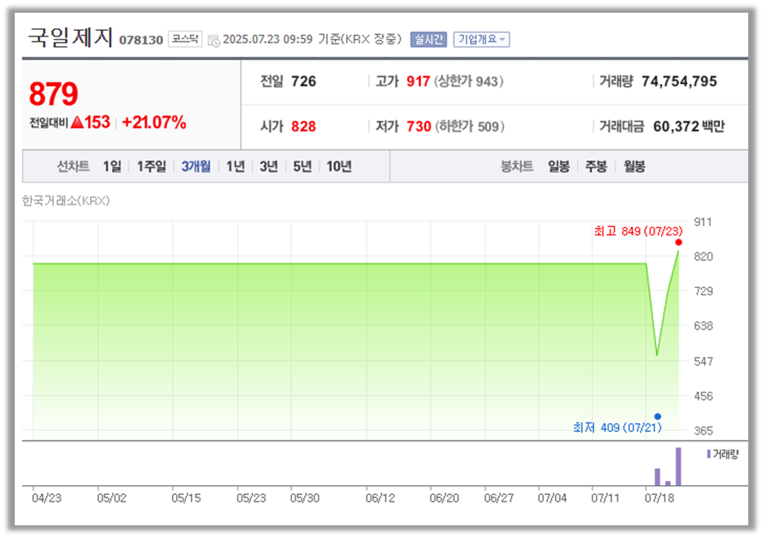763x538 pixels.
Task: Click the 시가 value 828
Action: [x=304, y=126]
